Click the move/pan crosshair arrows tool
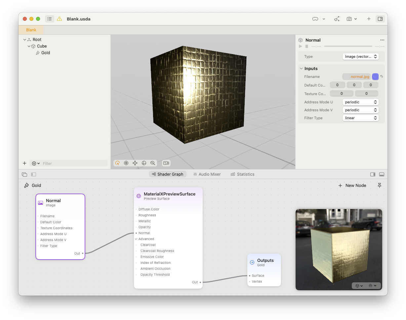 135,163
